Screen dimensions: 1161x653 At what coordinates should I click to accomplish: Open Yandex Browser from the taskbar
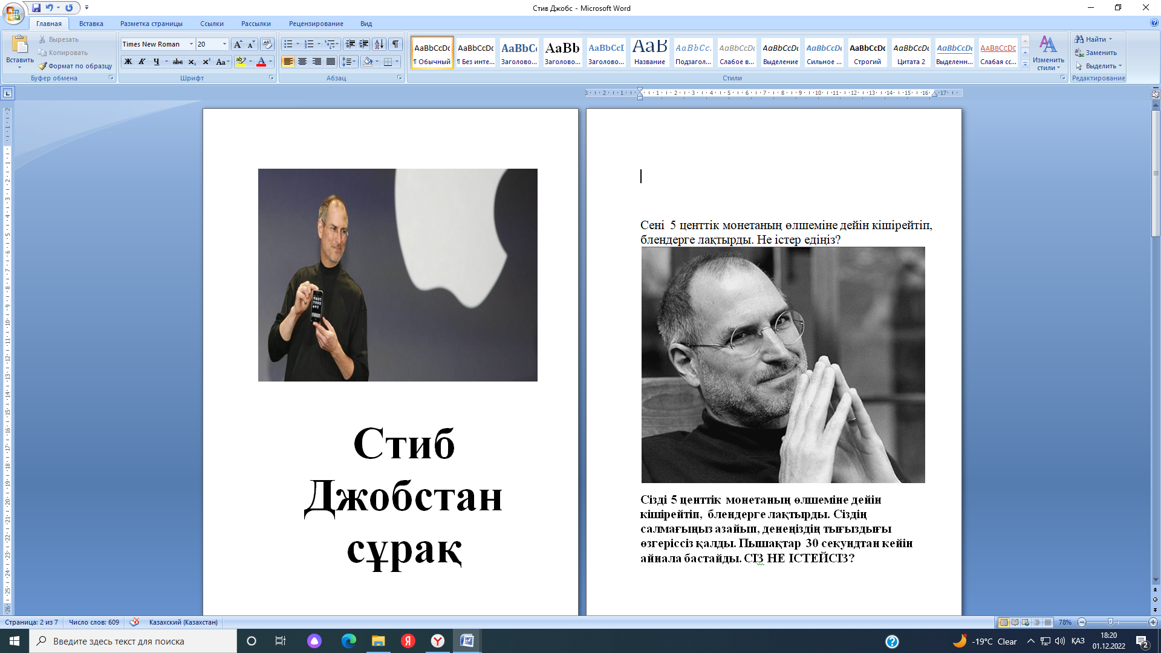437,641
